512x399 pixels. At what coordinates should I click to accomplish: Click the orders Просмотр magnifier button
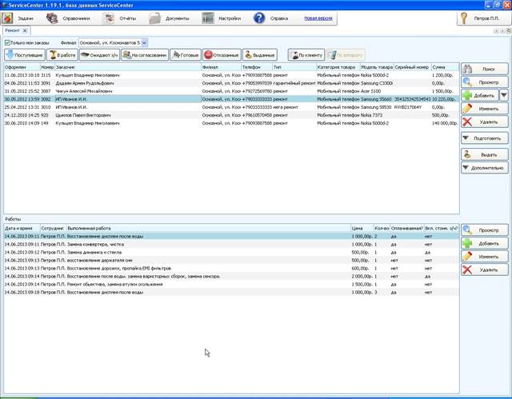click(485, 82)
